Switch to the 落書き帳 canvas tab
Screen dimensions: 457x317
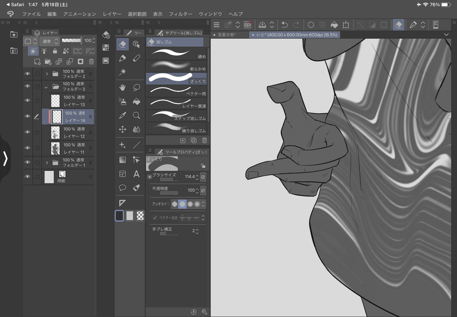tap(230, 35)
